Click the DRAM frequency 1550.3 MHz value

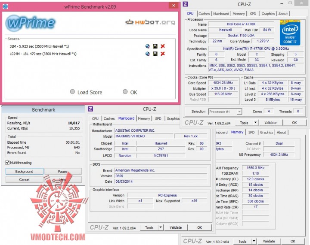point(255,168)
